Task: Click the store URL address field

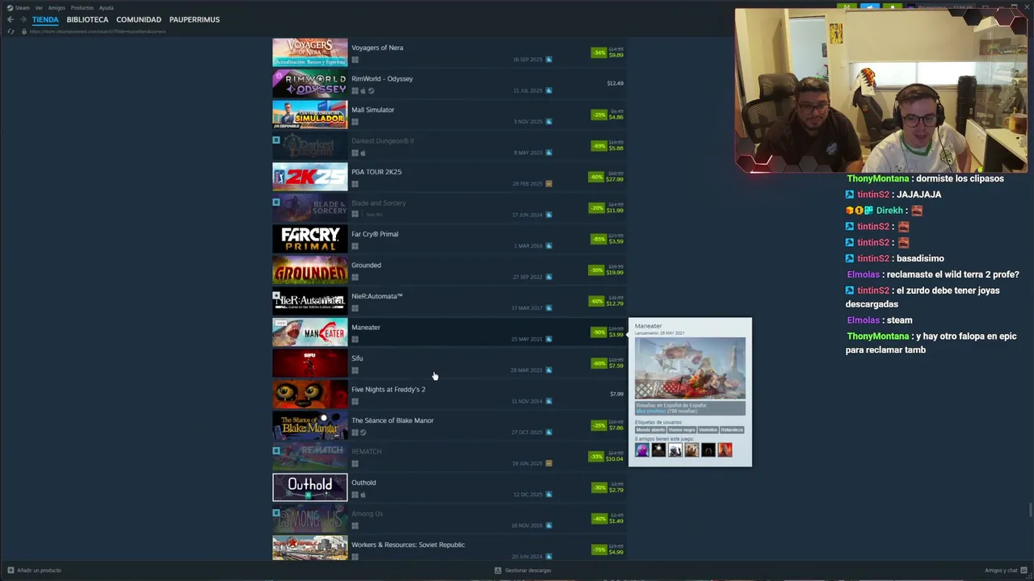Action: click(98, 31)
